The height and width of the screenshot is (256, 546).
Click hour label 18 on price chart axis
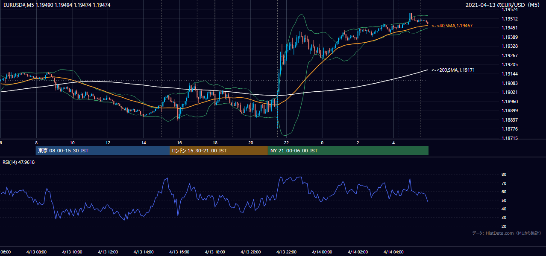(x=215, y=143)
